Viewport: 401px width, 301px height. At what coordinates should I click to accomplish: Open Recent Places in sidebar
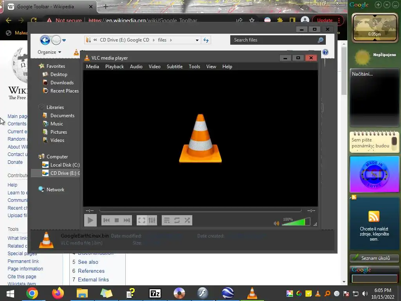pyautogui.click(x=65, y=91)
